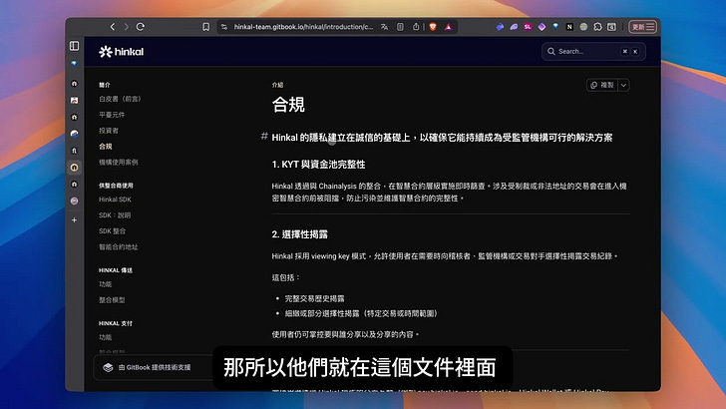Viewport: 726px width, 409px height.
Task: Open the pink SL extension
Action: [528, 27]
